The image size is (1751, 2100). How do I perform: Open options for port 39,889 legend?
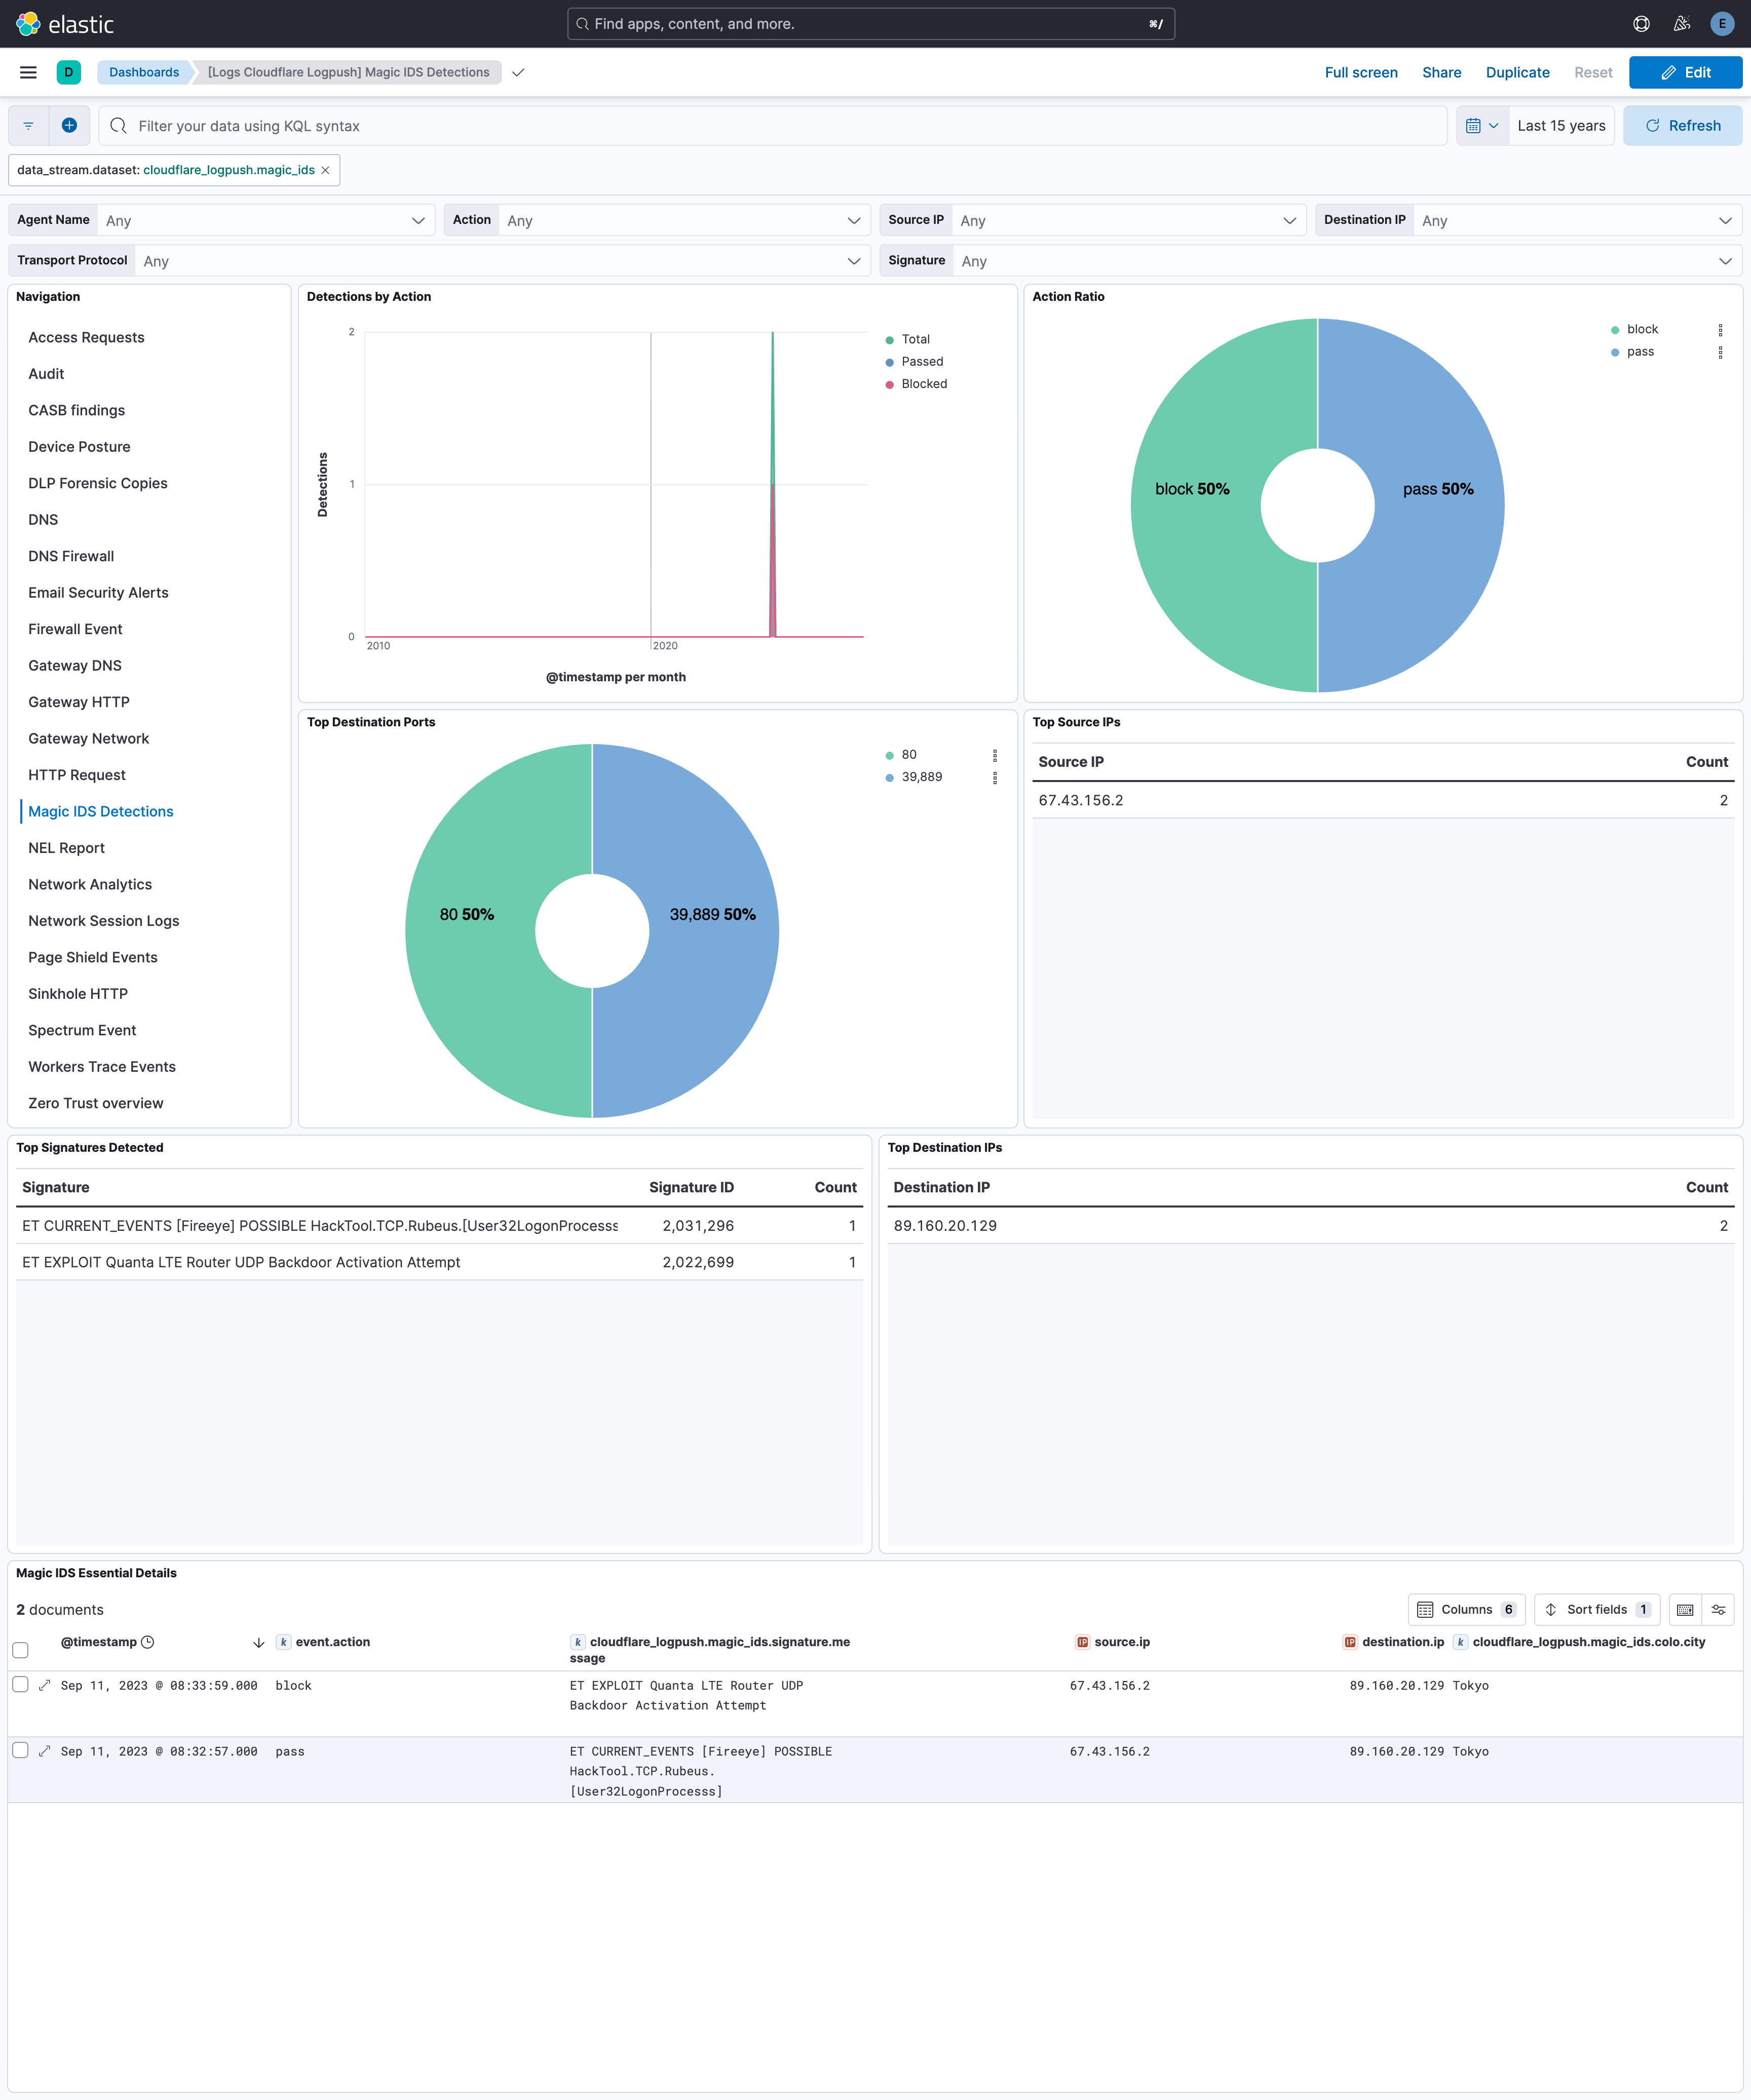tap(994, 777)
